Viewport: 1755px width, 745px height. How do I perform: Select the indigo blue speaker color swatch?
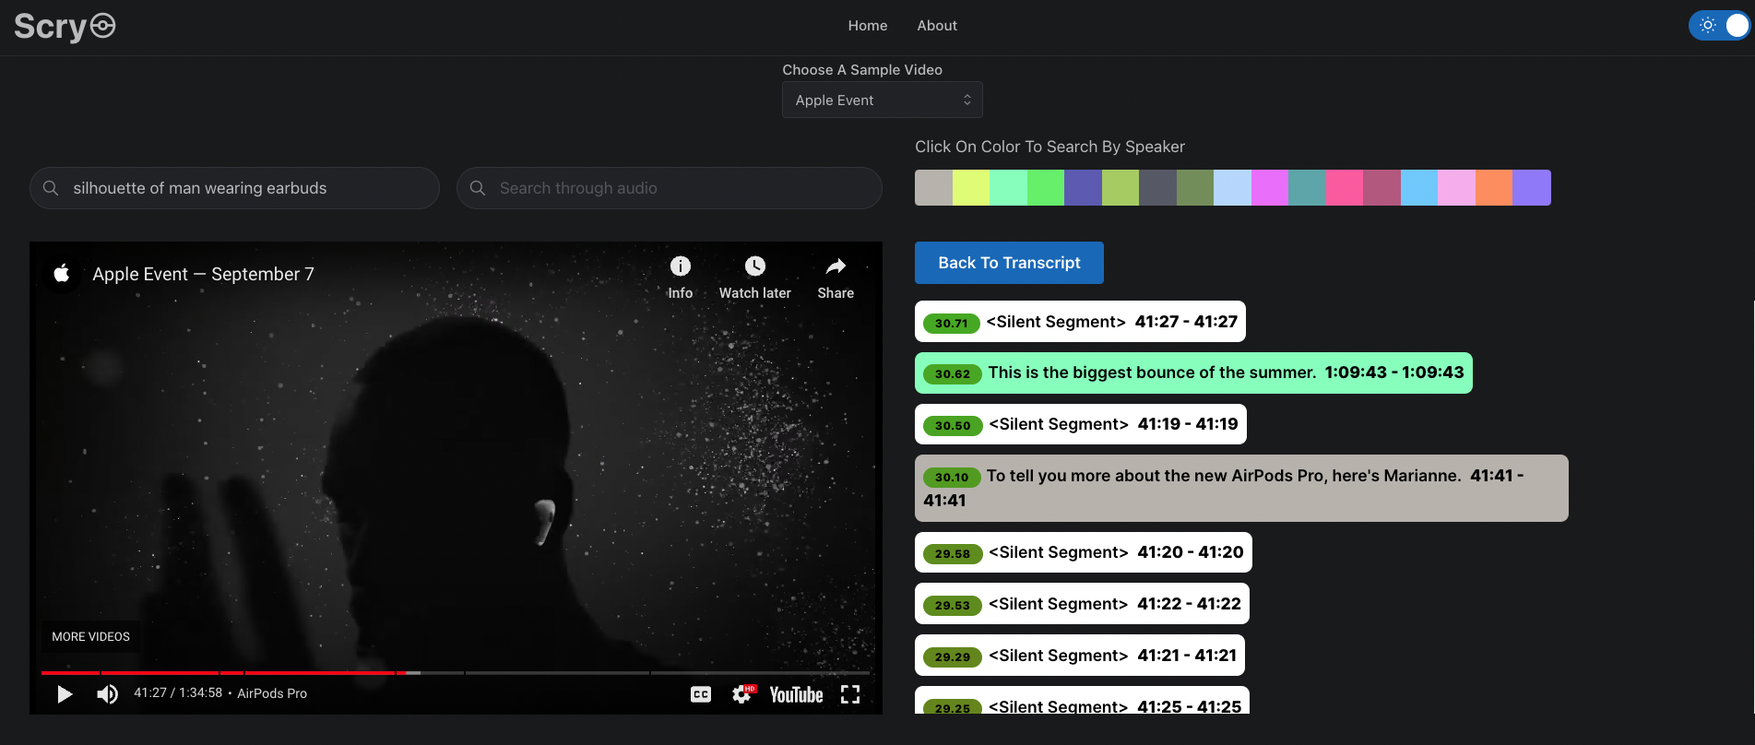pos(1083,187)
